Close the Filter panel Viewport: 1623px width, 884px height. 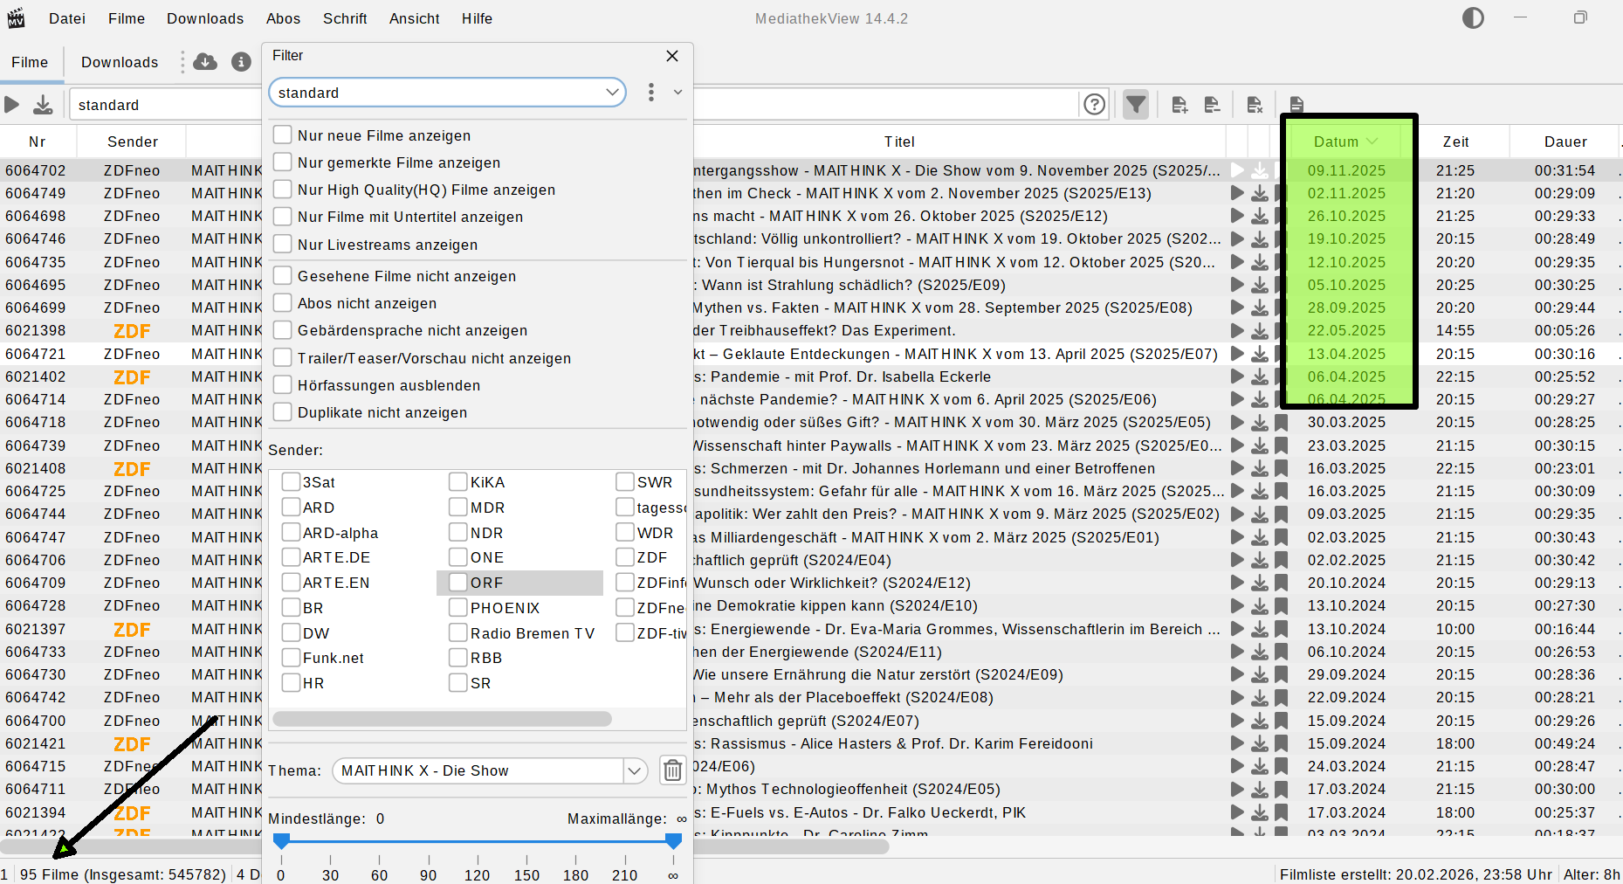[x=671, y=56]
